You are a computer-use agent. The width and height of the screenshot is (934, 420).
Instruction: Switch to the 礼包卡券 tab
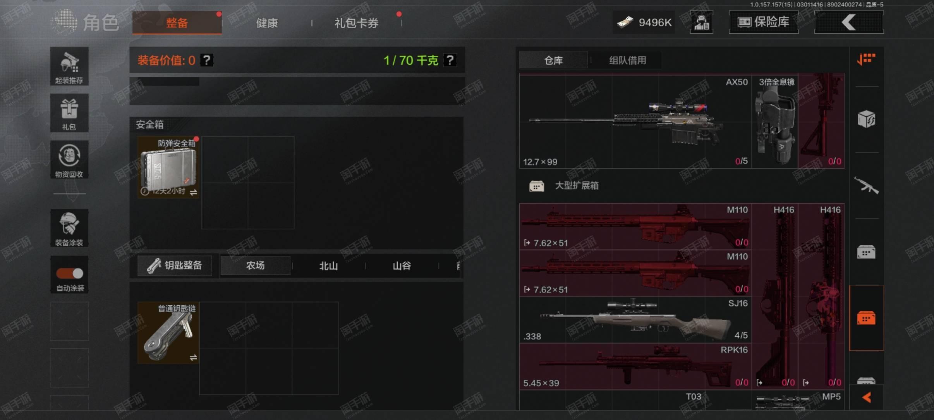[356, 23]
